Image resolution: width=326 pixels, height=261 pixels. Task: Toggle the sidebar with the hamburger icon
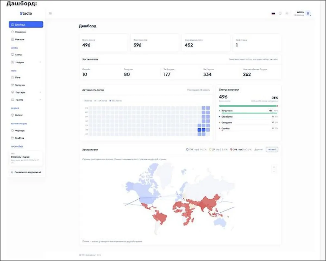coord(50,13)
